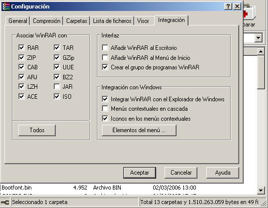The width and height of the screenshot is (268, 208).
Task: Uncheck the CAB association checkbox
Action: (x=21, y=67)
